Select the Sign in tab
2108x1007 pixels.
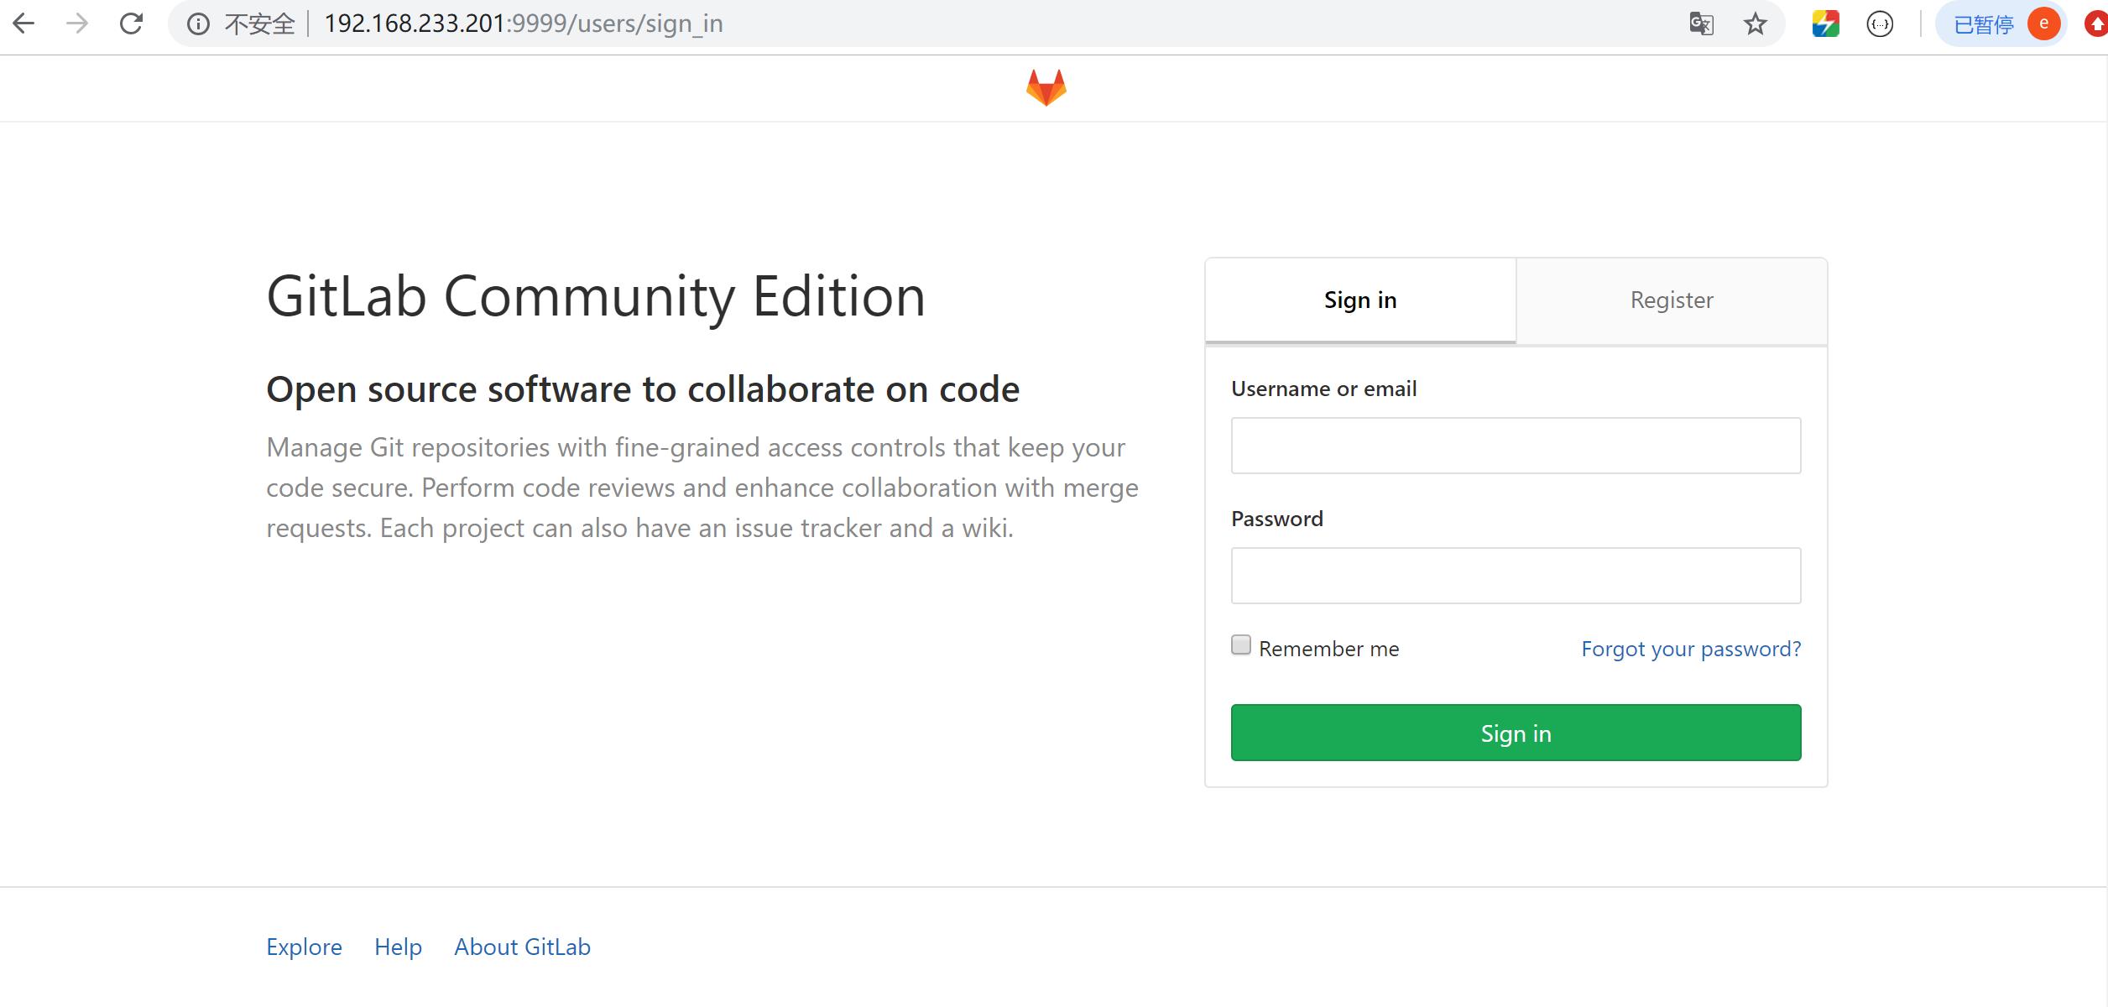click(1359, 300)
